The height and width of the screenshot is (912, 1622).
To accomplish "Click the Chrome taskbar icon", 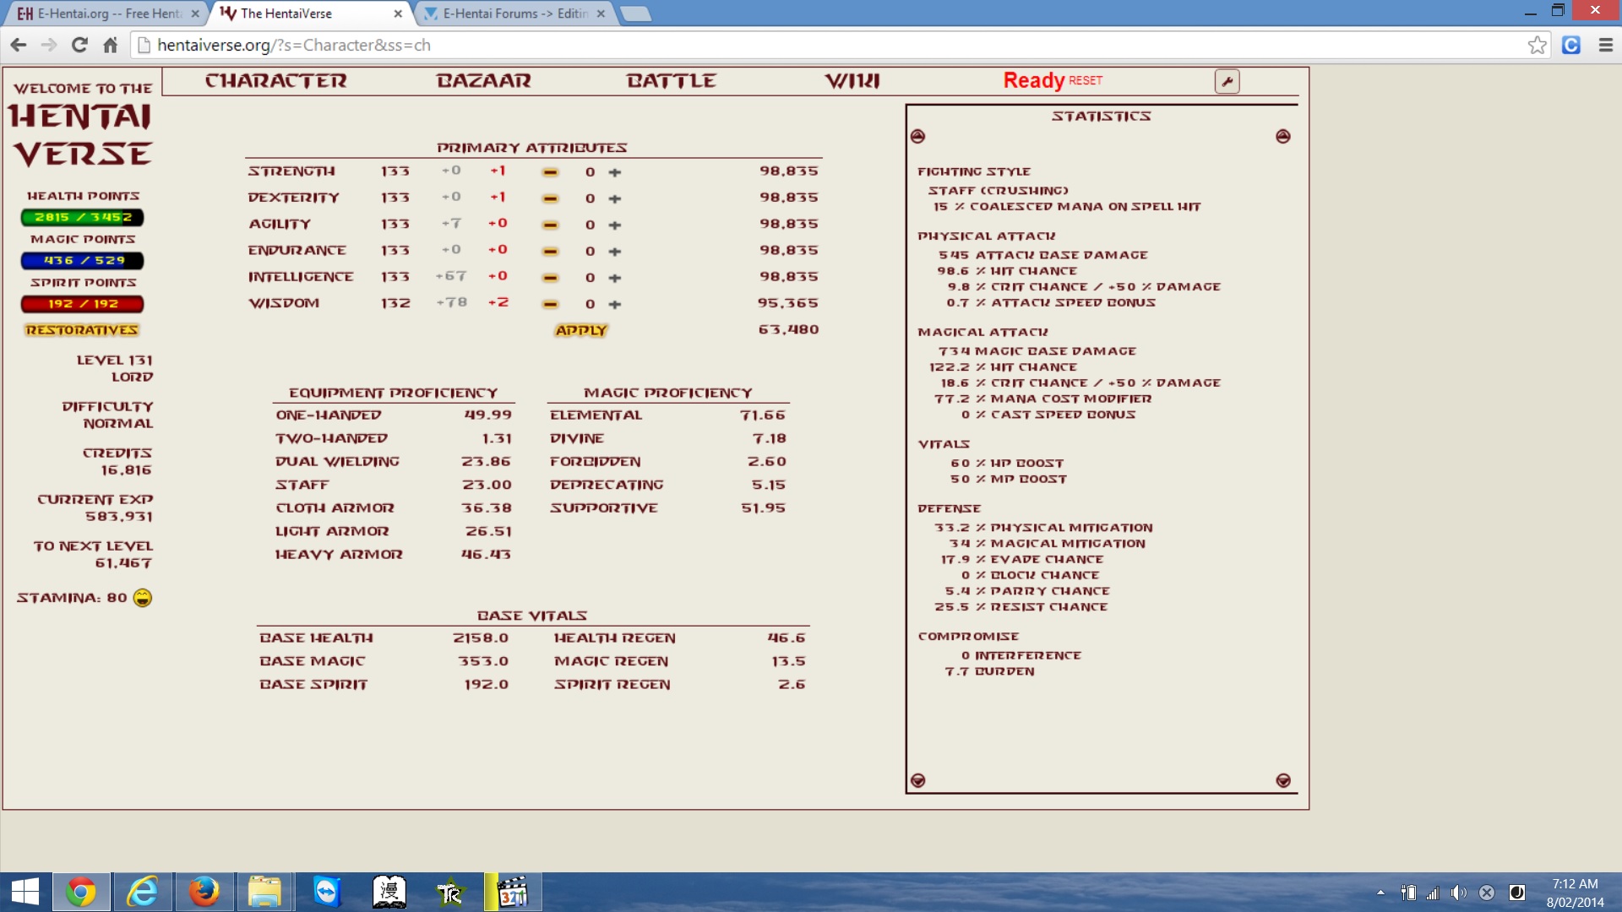I will pyautogui.click(x=81, y=892).
